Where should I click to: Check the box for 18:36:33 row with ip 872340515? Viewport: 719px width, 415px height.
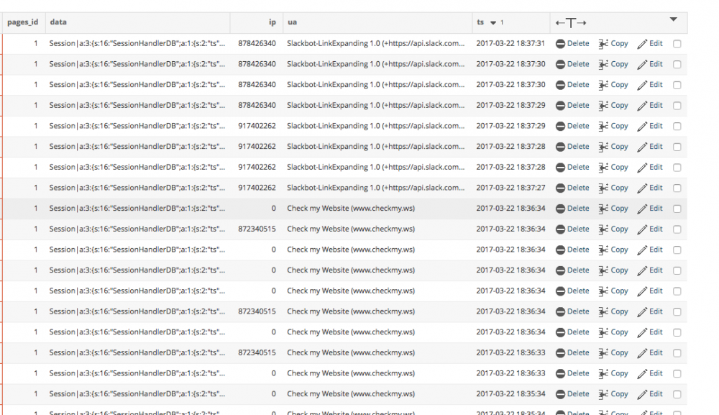click(677, 353)
